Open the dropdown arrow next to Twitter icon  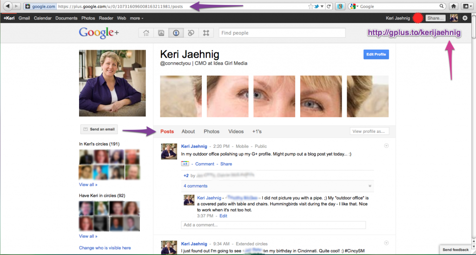click(322, 7)
